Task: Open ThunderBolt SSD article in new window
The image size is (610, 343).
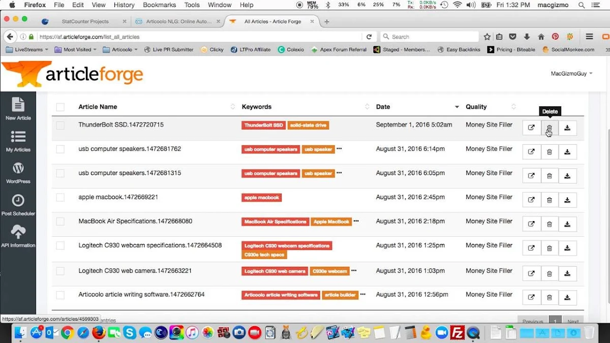Action: [x=531, y=128]
